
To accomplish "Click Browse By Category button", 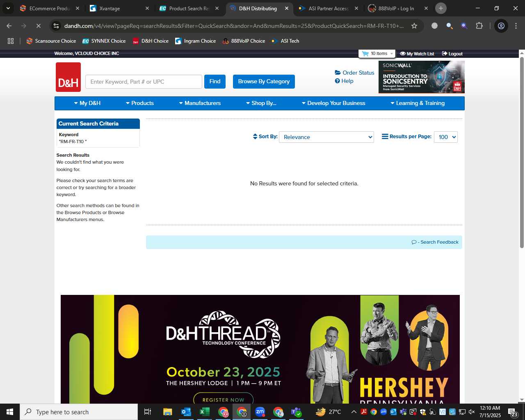I will point(264,82).
